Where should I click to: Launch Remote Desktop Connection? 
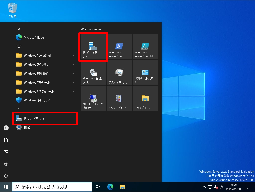(x=93, y=98)
